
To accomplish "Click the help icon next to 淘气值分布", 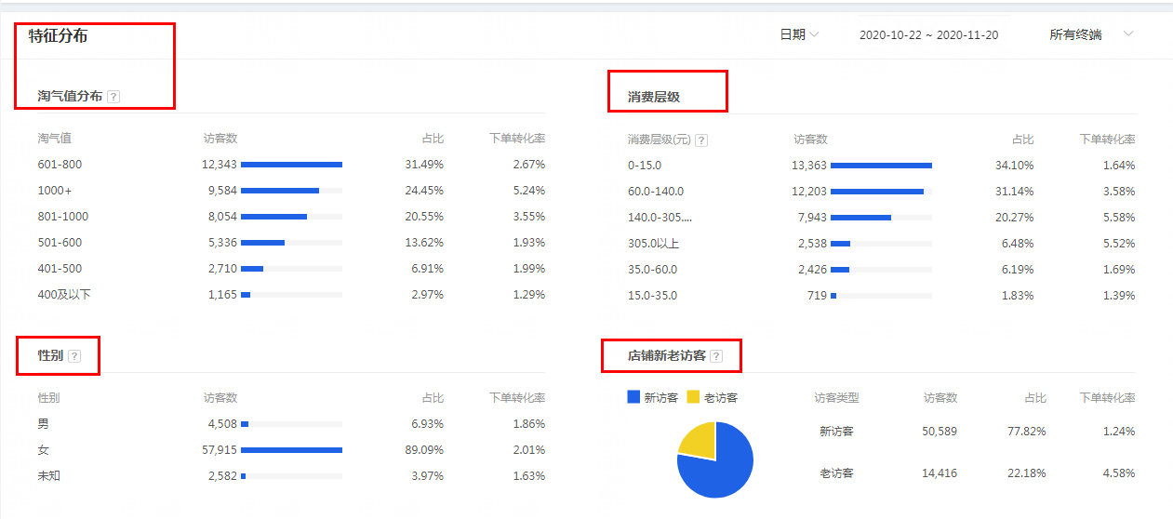I will tap(113, 96).
